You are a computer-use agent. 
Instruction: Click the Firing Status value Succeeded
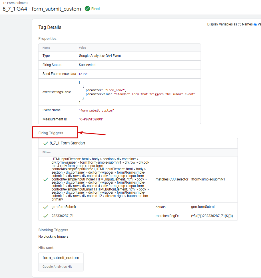point(87,65)
